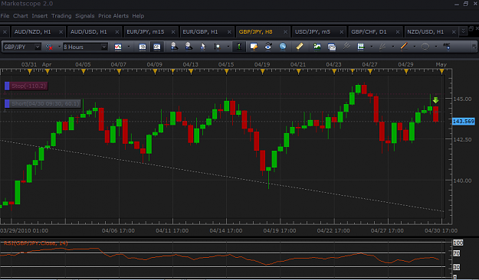Screen dimensions: 479x280
Task: Open the Price Alerts menu
Action: (x=113, y=16)
